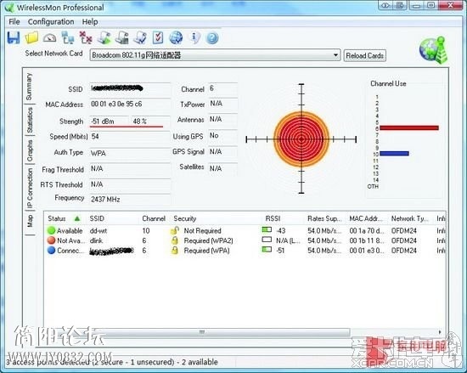Click the Required (WPA2) security cell
The width and height of the screenshot is (467, 373).
[209, 240]
